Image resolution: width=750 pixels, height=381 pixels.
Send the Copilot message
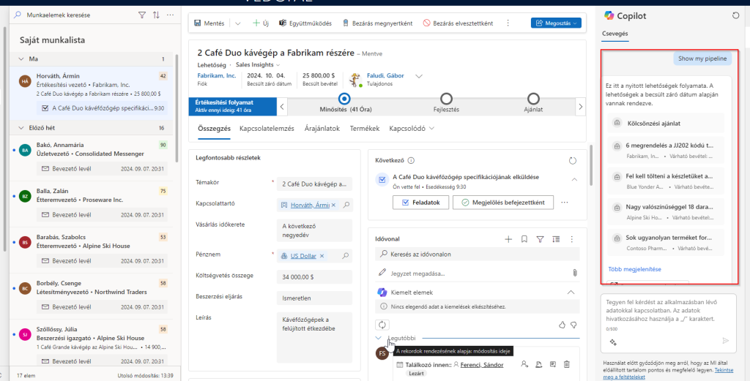[x=726, y=341]
